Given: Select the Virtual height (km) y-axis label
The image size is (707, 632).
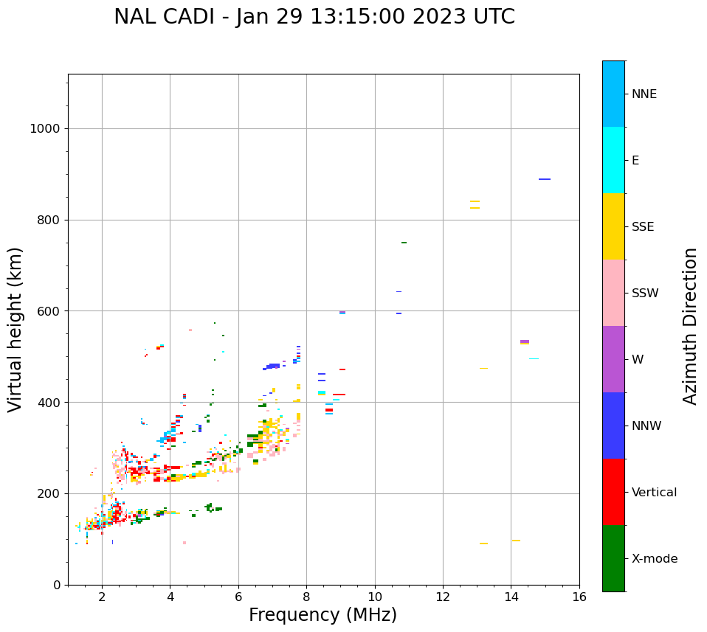Looking at the screenshot, I should tap(15, 330).
